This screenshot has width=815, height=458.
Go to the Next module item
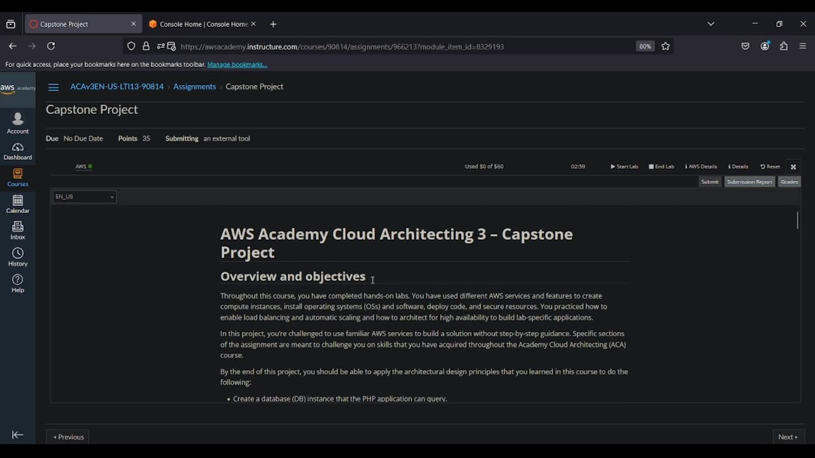click(x=788, y=437)
